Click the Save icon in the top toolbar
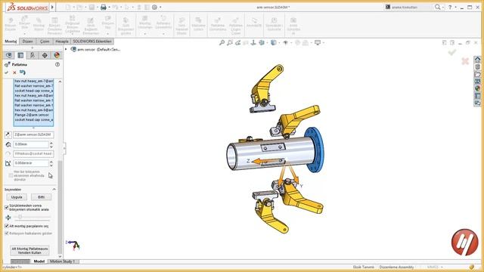 click(92, 7)
